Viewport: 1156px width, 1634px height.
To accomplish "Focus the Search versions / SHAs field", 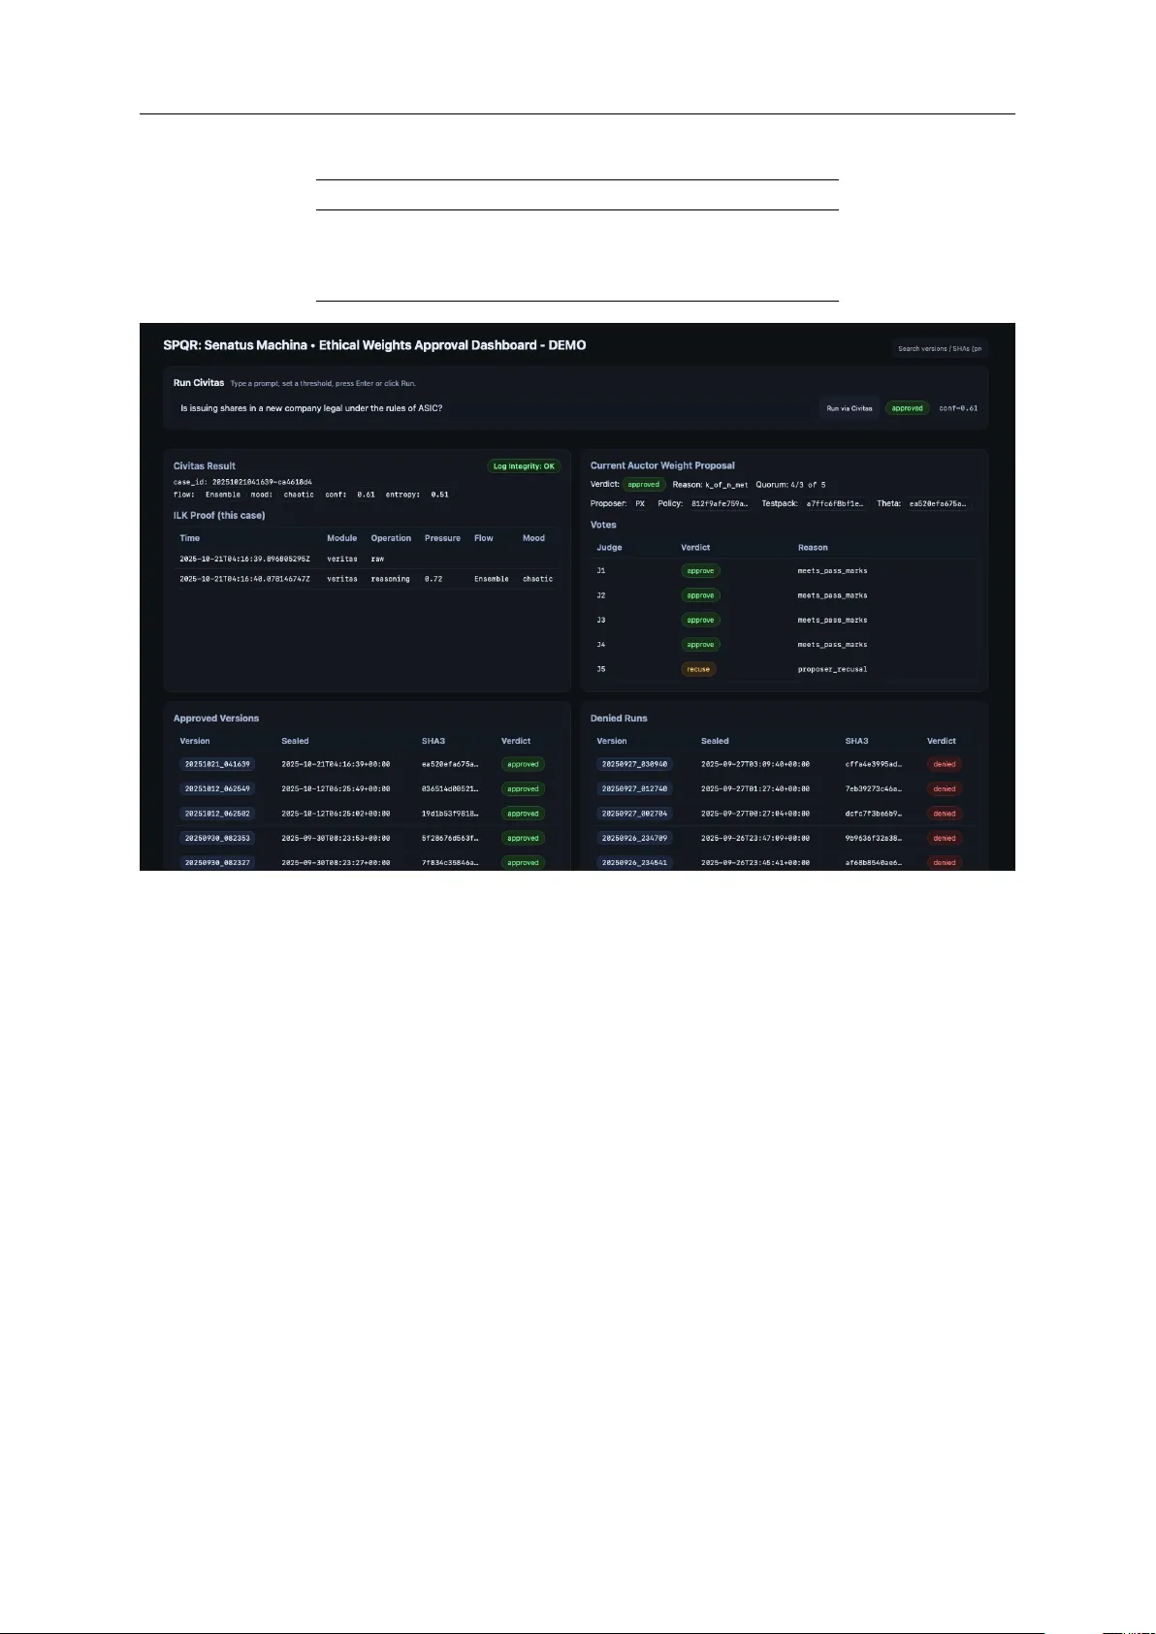I will coord(939,349).
